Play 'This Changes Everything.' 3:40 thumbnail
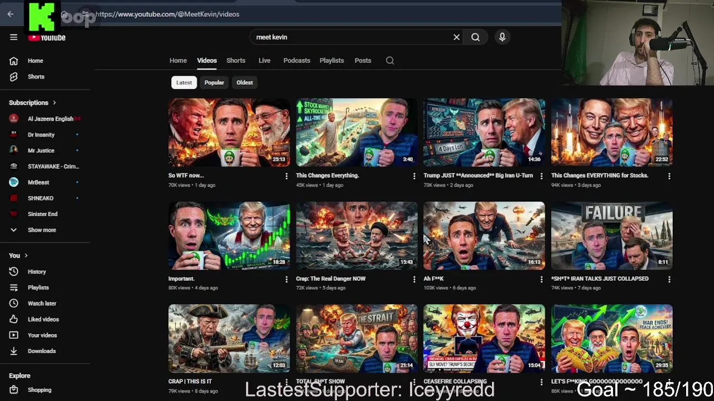 click(356, 133)
